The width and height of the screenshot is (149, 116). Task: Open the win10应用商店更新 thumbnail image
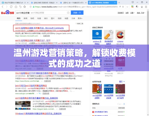(97, 89)
